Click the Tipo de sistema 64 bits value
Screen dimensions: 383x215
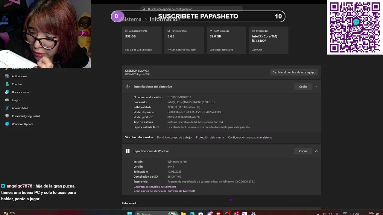pyautogui.click(x=195, y=122)
